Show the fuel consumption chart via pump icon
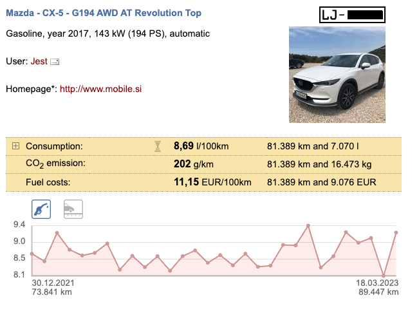 point(41,209)
